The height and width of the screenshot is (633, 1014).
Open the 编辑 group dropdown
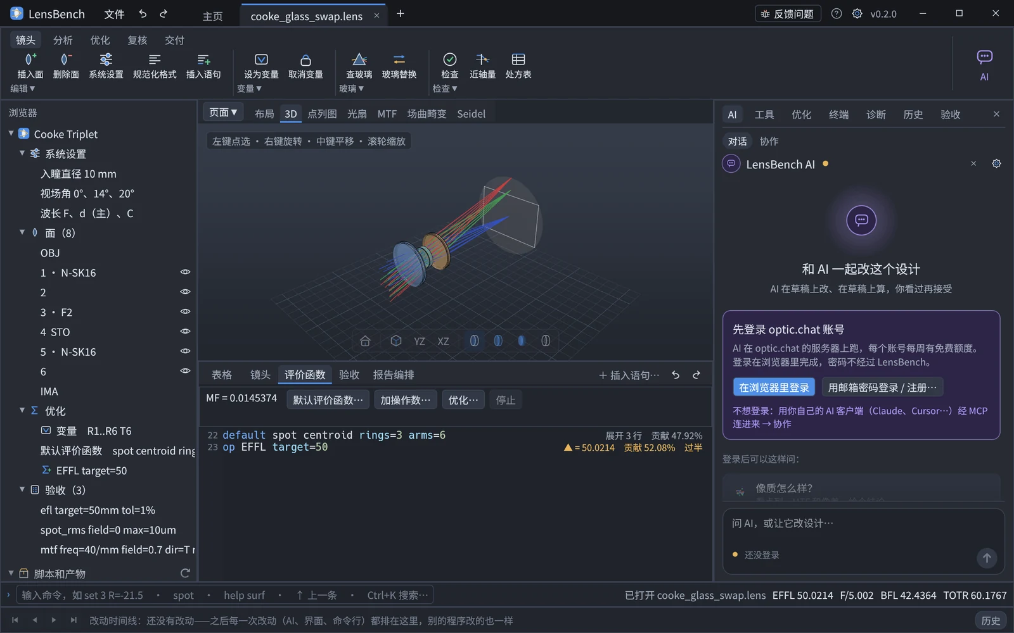click(23, 89)
